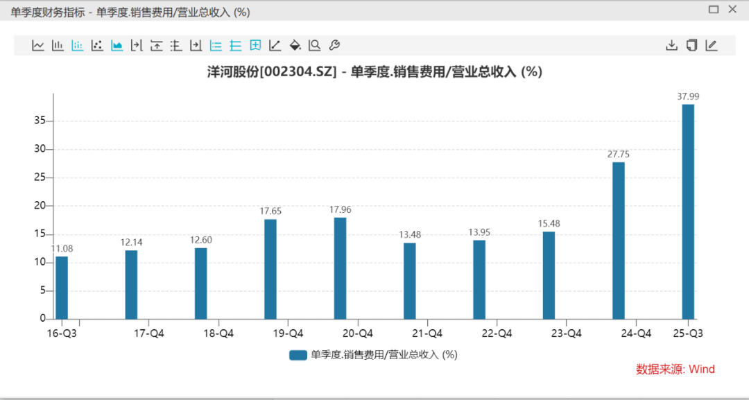Click the magnifier zoom chart icon

tap(314, 45)
